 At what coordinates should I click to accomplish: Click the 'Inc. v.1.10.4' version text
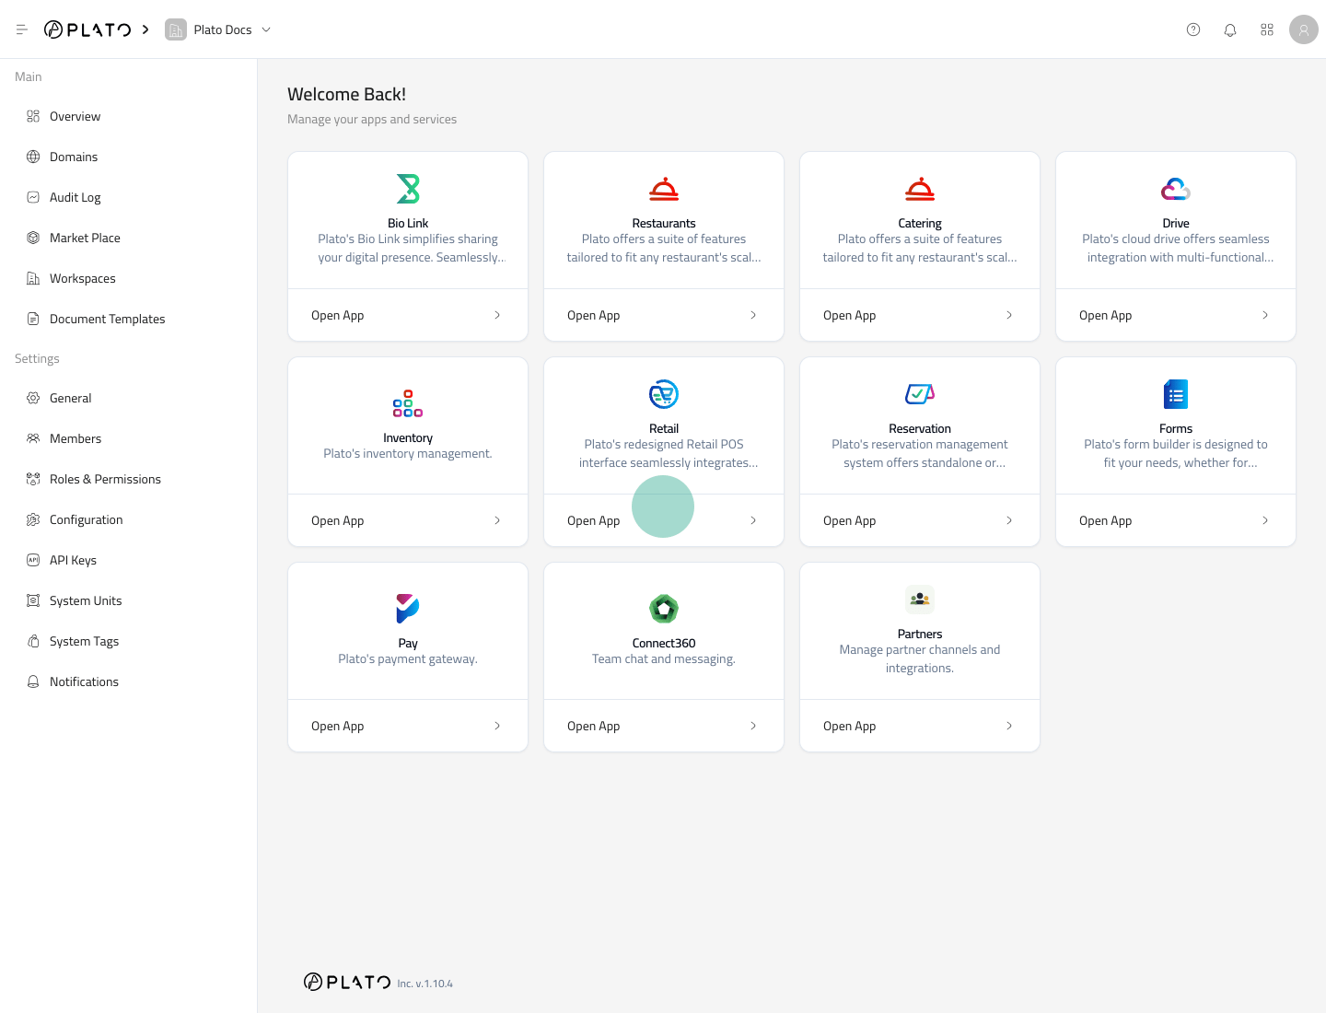pos(425,984)
